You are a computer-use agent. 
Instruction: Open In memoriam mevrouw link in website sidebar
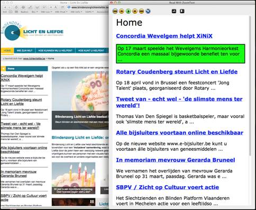pos(19,174)
